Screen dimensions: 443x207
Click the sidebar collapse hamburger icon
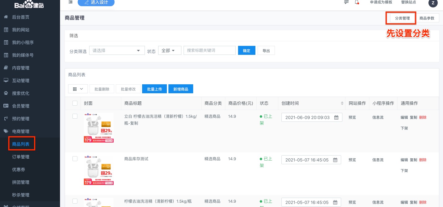[x=71, y=2]
